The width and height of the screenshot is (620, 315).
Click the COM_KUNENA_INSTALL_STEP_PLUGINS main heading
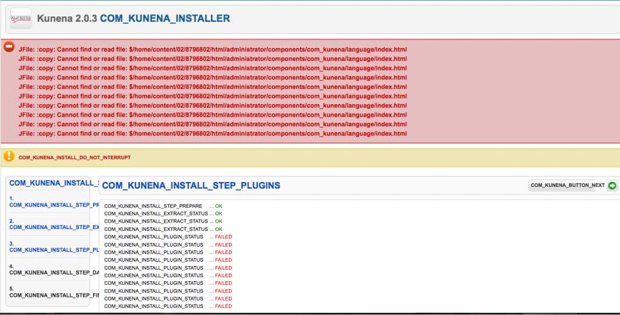tap(191, 186)
